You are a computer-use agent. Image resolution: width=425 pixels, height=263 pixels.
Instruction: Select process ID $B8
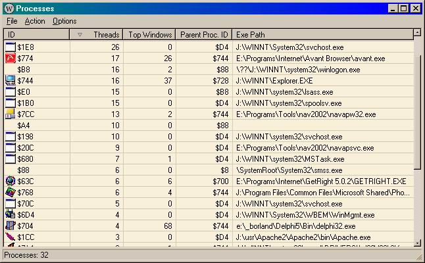click(24, 70)
